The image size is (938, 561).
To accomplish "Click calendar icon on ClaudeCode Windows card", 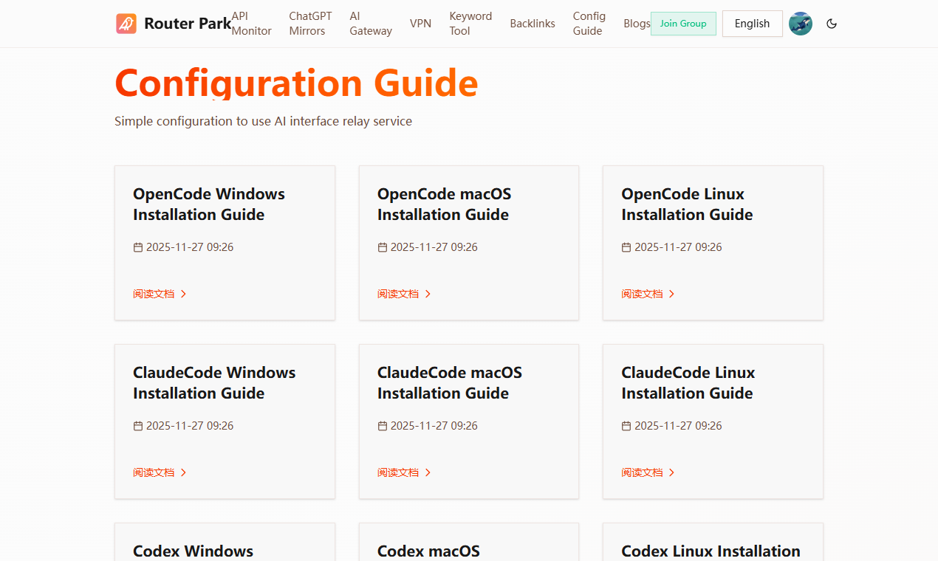I will (138, 426).
